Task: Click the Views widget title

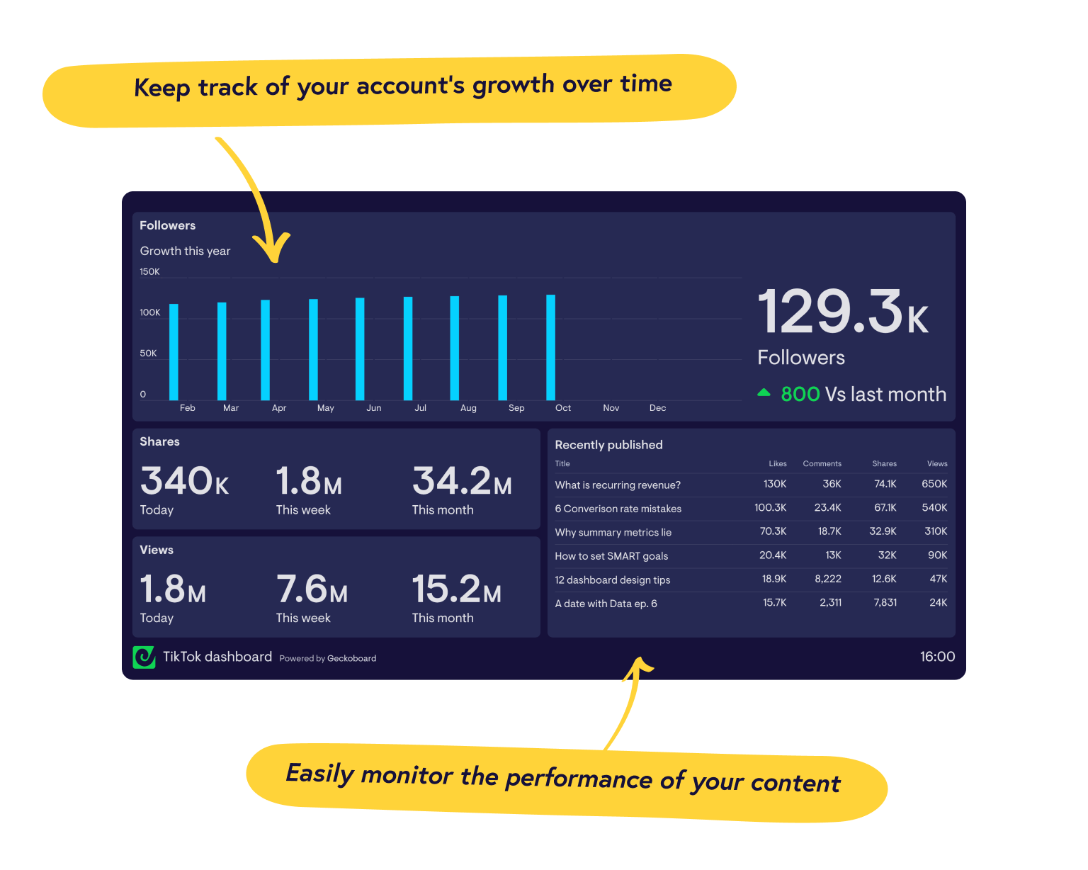Action: click(157, 550)
